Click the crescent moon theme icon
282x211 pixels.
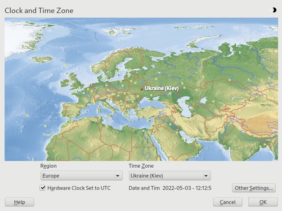[x=274, y=10]
